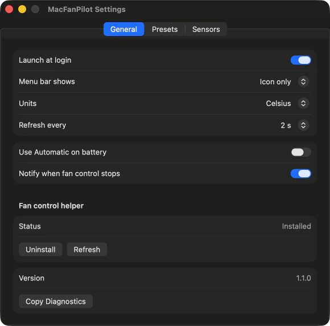This screenshot has width=330, height=326.
Task: Click the version number '1.1.0'
Action: coord(303,278)
